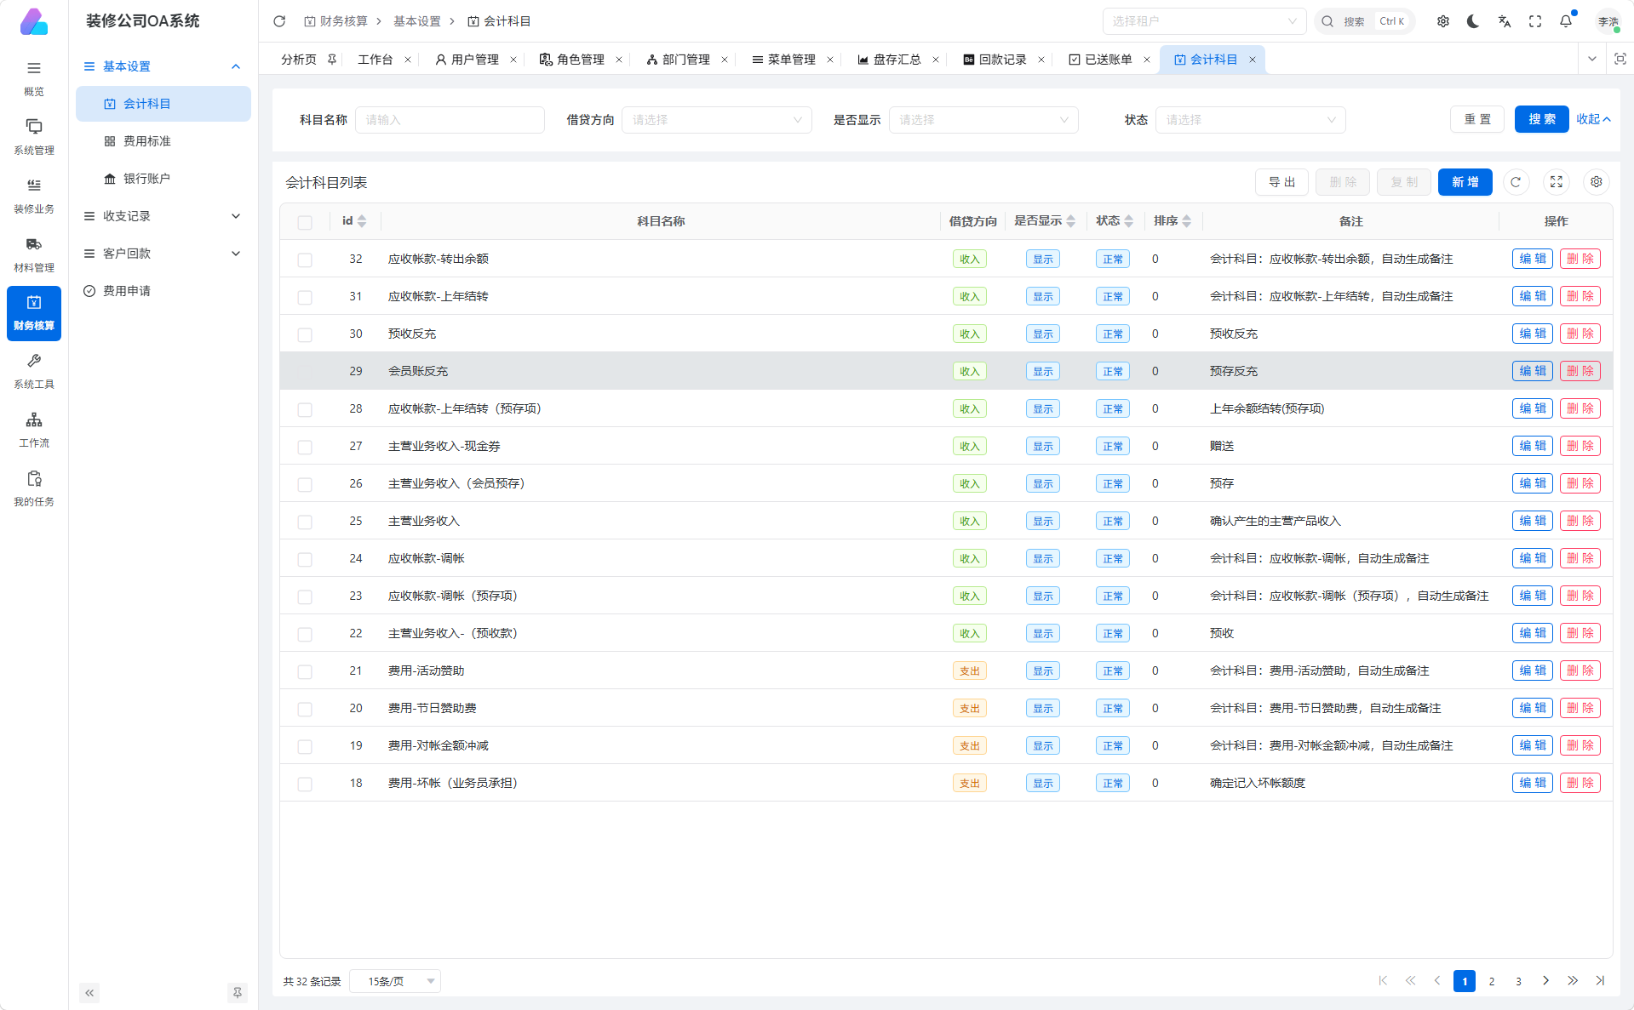Check the row for 费用-坏帐（业务员承担）
The width and height of the screenshot is (1634, 1010).
305,784
